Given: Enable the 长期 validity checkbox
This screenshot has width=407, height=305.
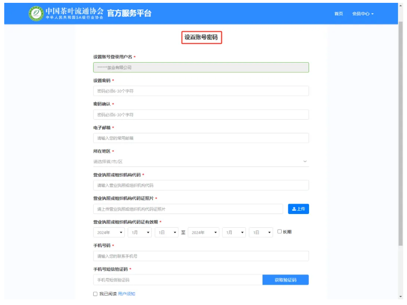Looking at the screenshot, I should (x=279, y=231).
